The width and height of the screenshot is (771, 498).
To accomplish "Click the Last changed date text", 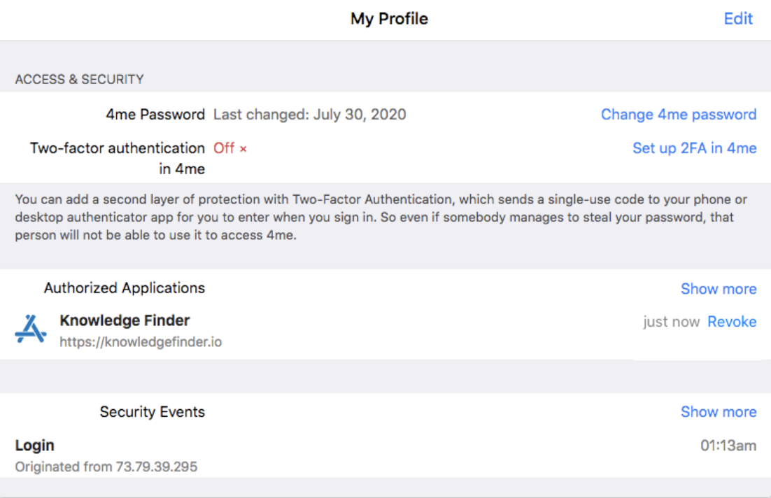I will point(309,114).
